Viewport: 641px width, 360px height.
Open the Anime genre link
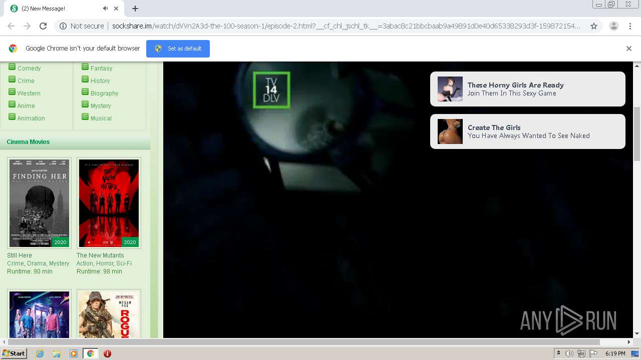tap(26, 106)
